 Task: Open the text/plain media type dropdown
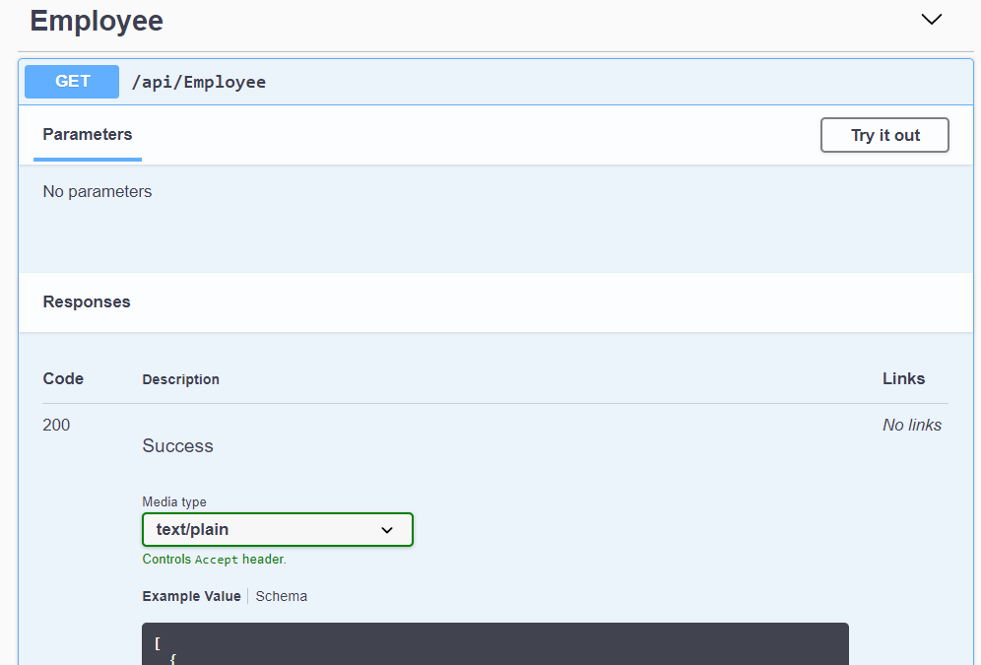pos(277,529)
